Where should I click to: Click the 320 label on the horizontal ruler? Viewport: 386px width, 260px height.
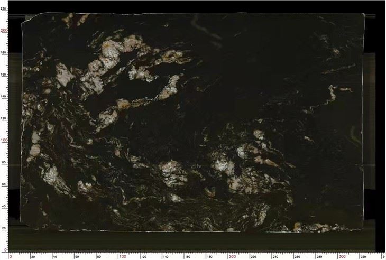(363, 257)
